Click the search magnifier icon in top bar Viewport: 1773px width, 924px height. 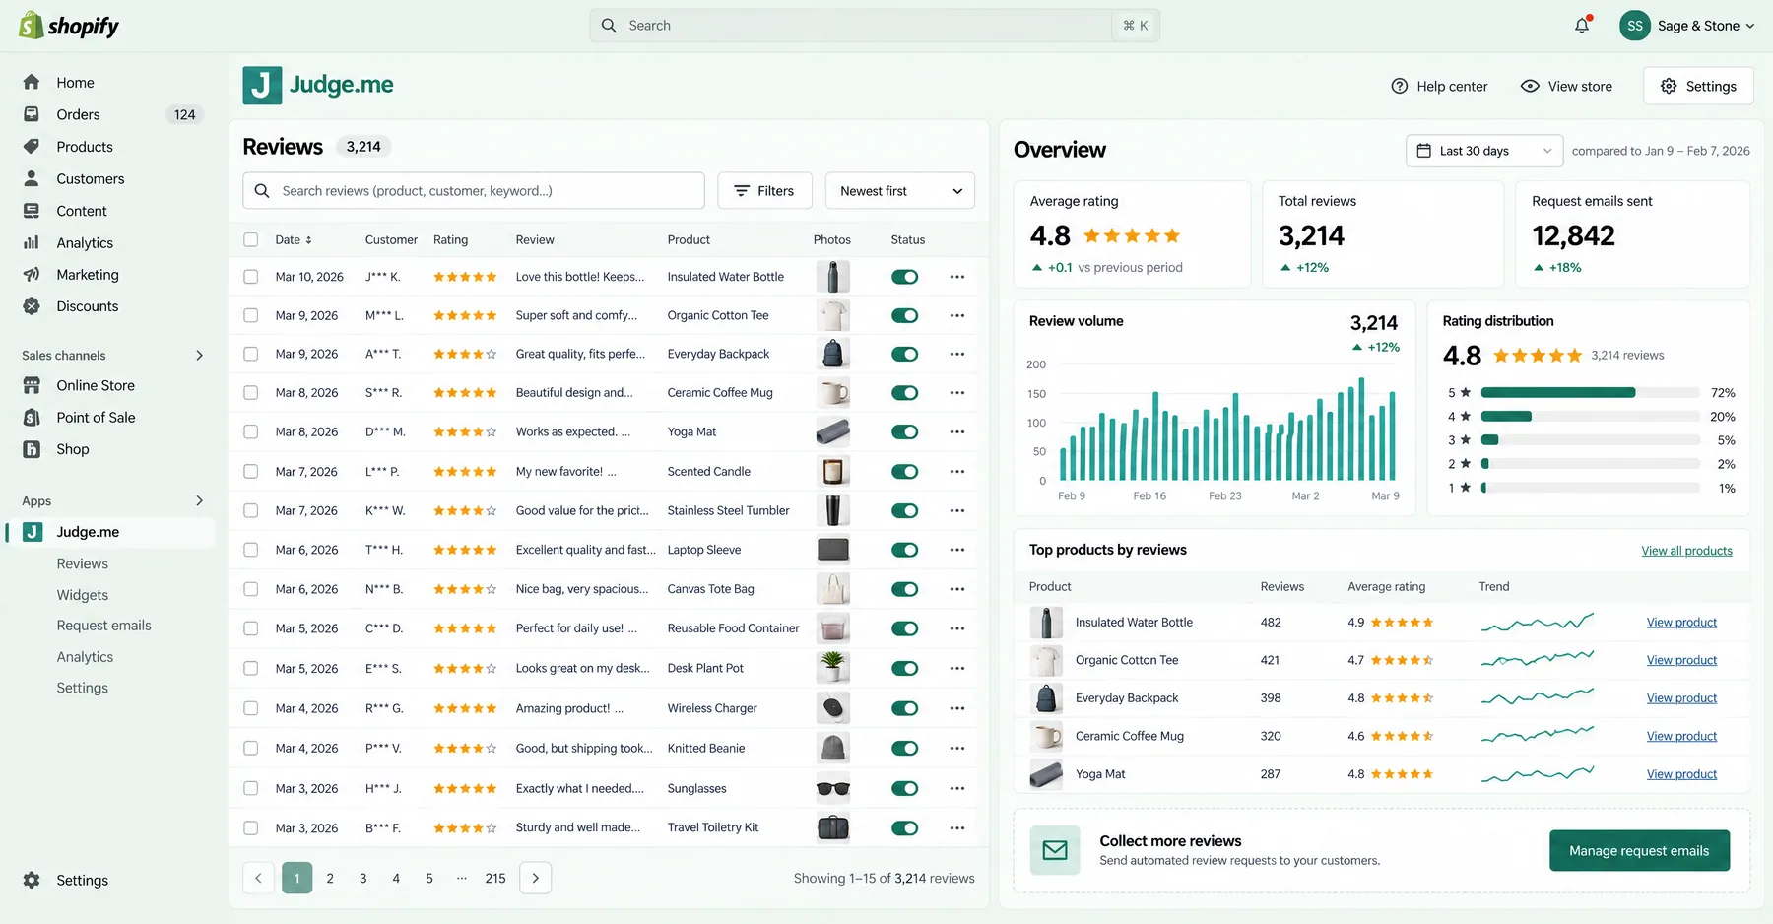click(x=609, y=26)
